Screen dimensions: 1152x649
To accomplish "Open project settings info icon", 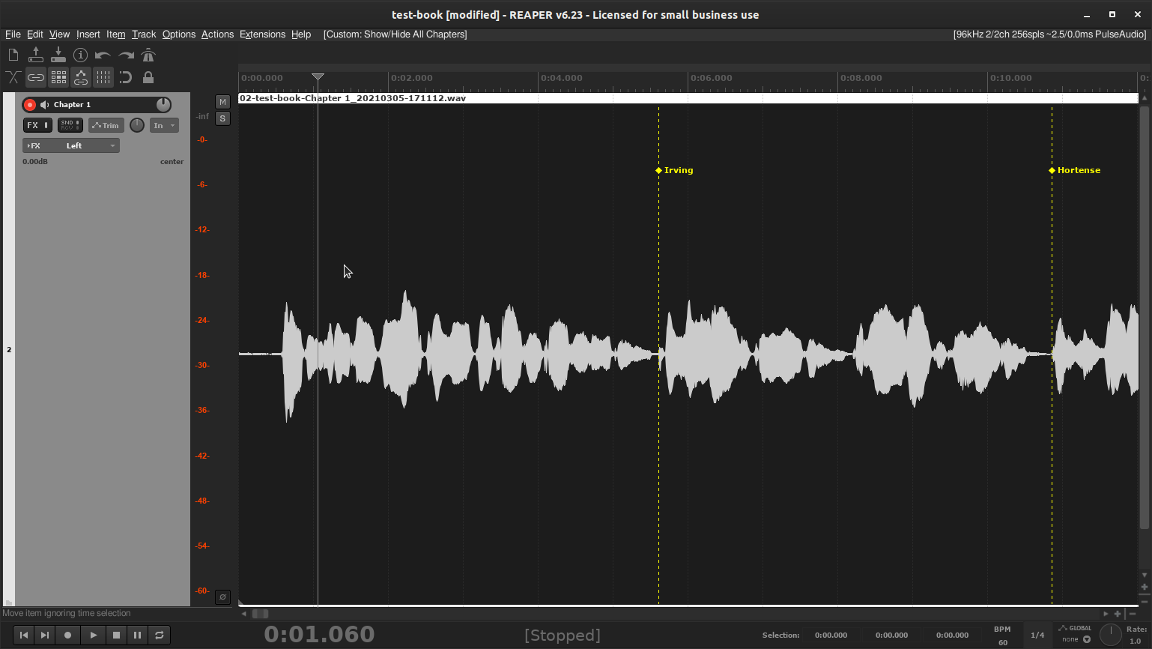I will pos(80,55).
